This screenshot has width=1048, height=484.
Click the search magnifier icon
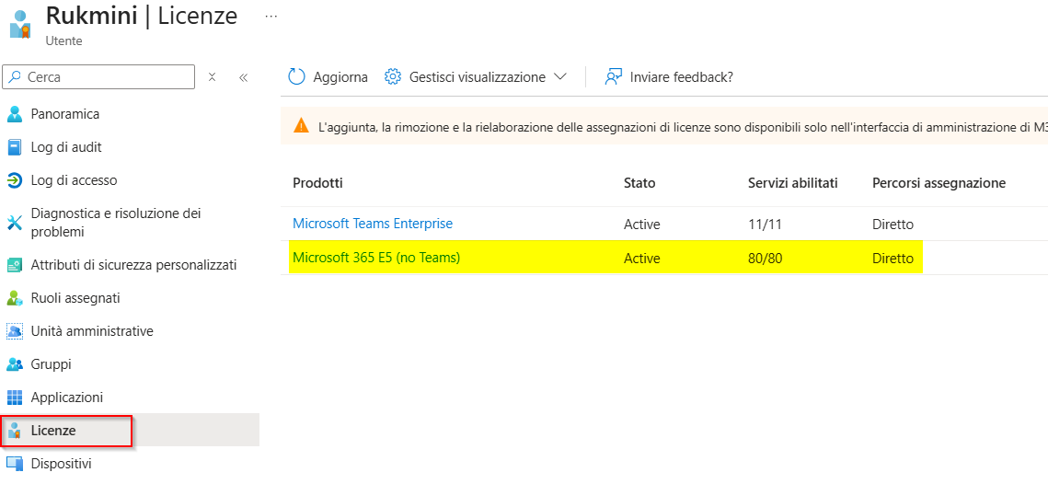(x=16, y=77)
